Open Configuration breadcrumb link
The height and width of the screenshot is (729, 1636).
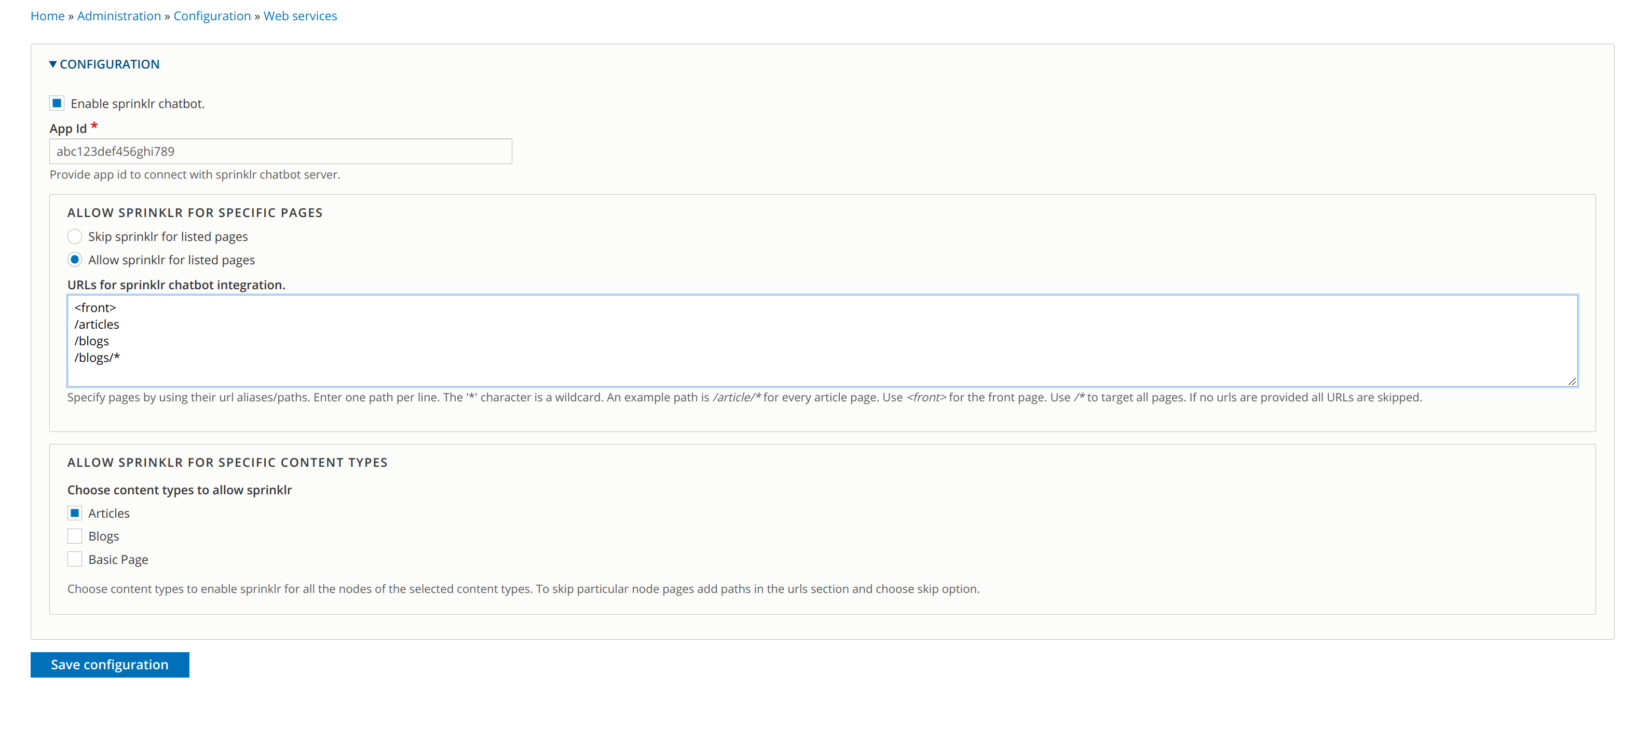212,16
